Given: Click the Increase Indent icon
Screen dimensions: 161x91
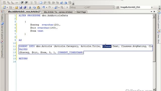Looking at the screenshot, I should [x=26, y=3].
